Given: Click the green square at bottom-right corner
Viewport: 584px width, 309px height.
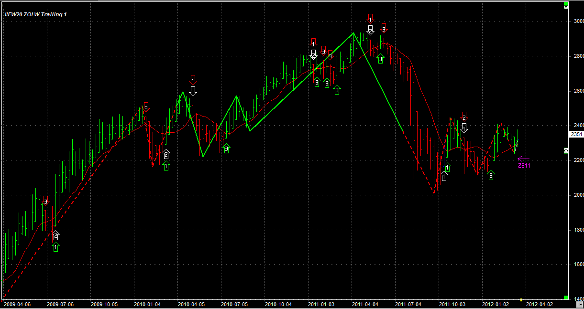Looking at the screenshot, I should 566,297.
